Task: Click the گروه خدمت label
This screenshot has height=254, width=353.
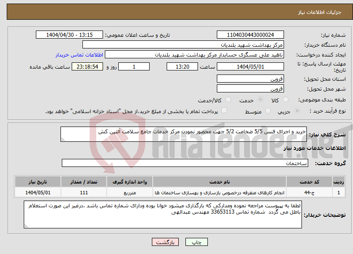Action: (x=330, y=163)
